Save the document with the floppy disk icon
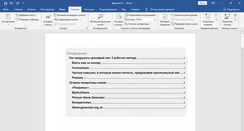 (5, 3)
